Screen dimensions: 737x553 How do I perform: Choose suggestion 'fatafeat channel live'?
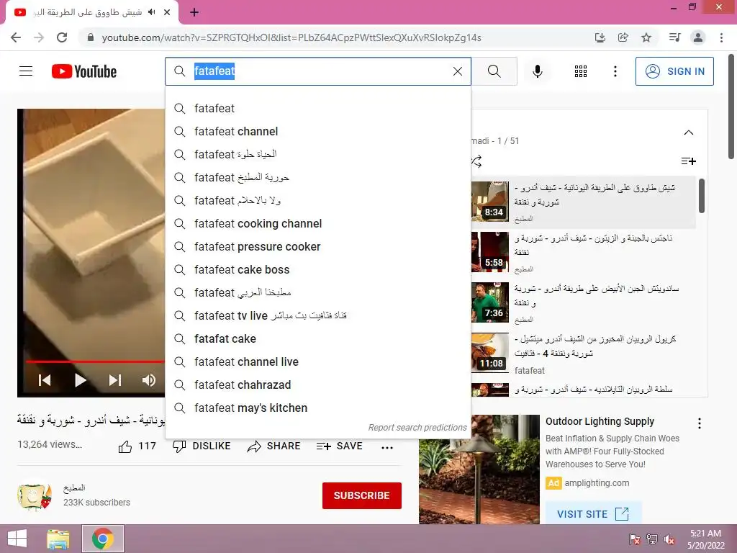tap(317, 361)
